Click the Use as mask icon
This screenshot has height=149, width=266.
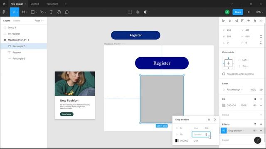145,12
